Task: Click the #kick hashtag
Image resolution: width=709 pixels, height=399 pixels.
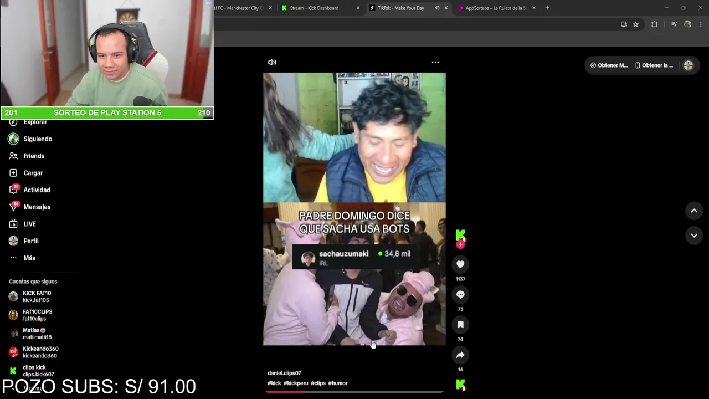Action: click(x=274, y=383)
